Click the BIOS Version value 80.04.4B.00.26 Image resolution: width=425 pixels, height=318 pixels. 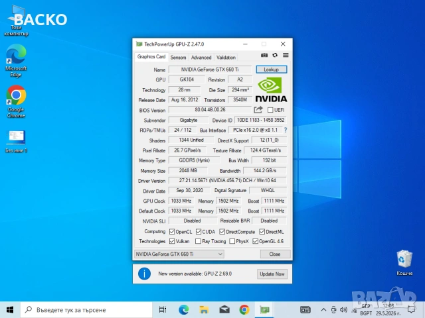pos(210,110)
